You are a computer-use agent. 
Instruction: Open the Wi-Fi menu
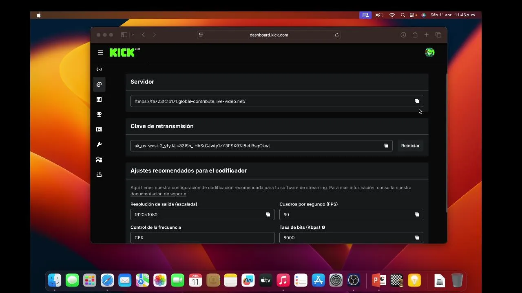point(392,15)
